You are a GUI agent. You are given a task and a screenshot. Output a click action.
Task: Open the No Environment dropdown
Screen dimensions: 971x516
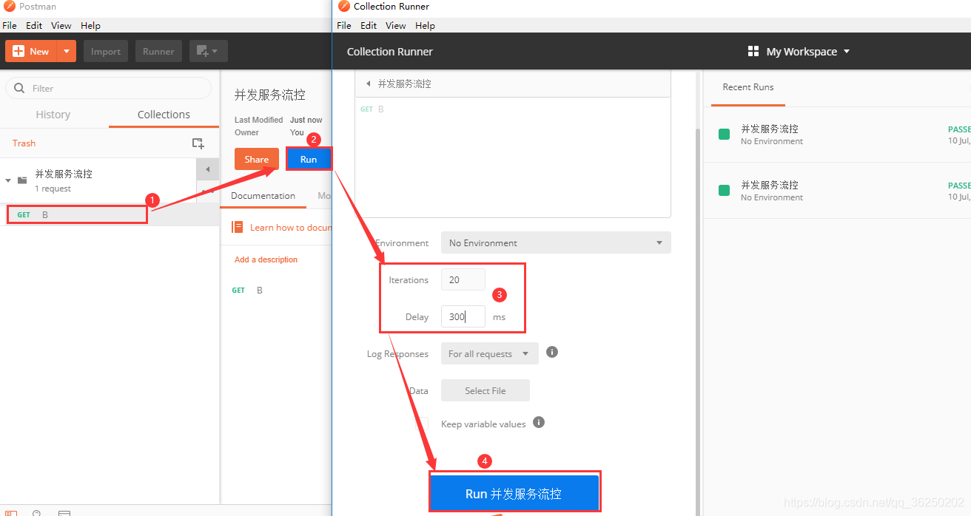pos(556,242)
